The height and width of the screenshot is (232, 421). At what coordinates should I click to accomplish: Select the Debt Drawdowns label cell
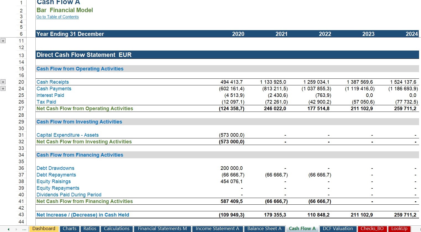(55, 168)
